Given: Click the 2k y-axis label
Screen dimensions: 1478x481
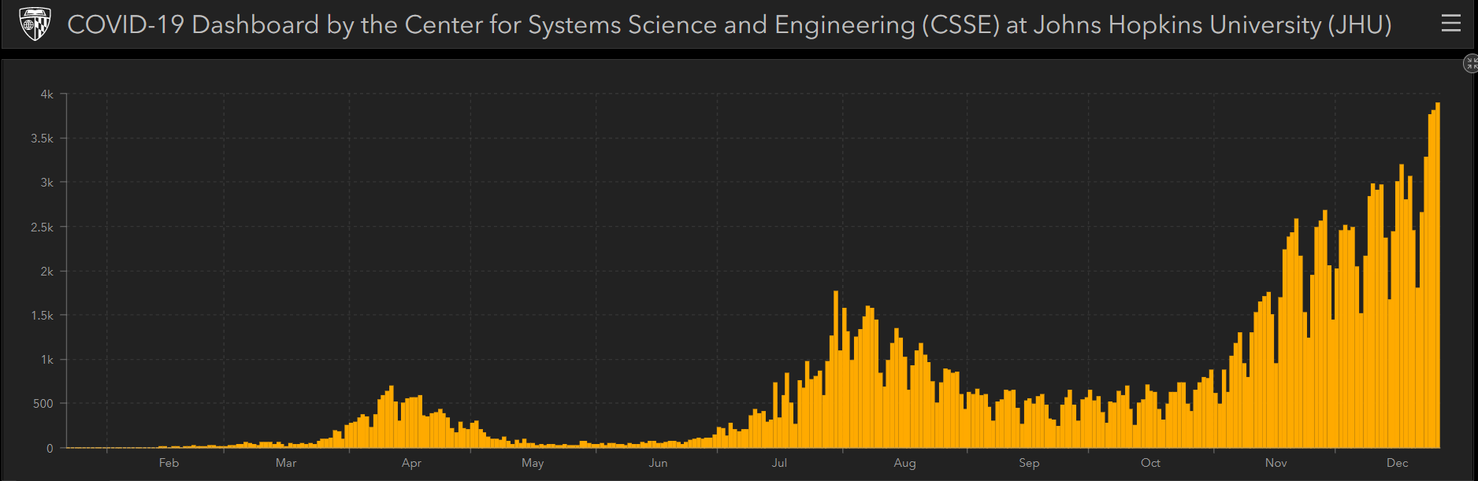Looking at the screenshot, I should click(x=47, y=272).
